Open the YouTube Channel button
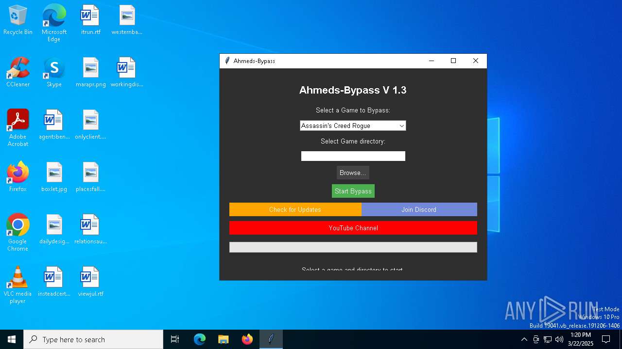This screenshot has width=622, height=349. (353, 228)
